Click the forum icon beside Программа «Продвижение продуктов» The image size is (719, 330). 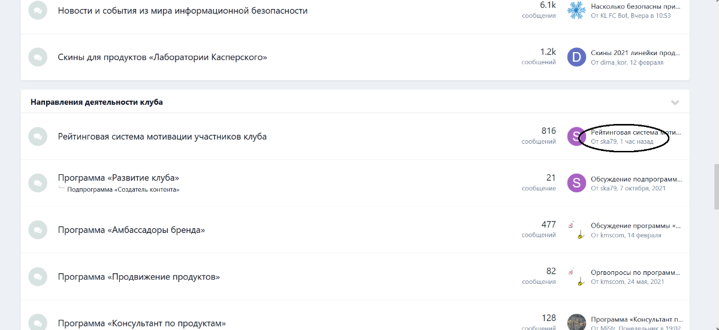(x=38, y=277)
